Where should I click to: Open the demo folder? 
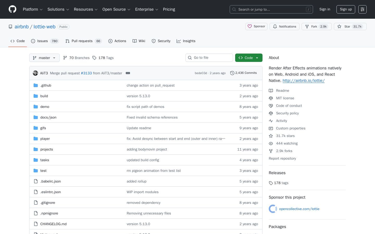pyautogui.click(x=45, y=107)
